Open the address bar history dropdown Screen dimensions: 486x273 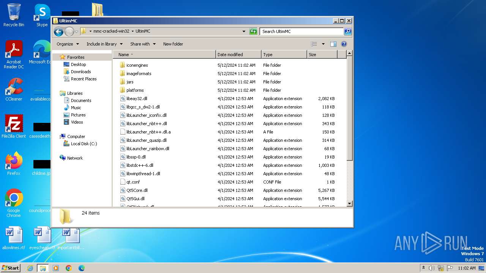244,31
